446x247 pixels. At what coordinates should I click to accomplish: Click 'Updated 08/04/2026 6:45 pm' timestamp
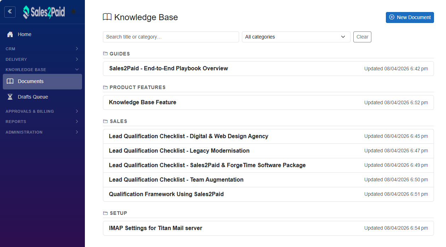pos(396,136)
